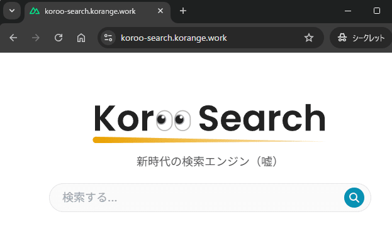Reload the current page

(59, 38)
